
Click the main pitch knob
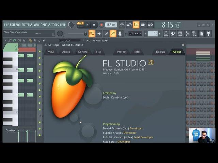pyautogui.click(x=60, y=33)
